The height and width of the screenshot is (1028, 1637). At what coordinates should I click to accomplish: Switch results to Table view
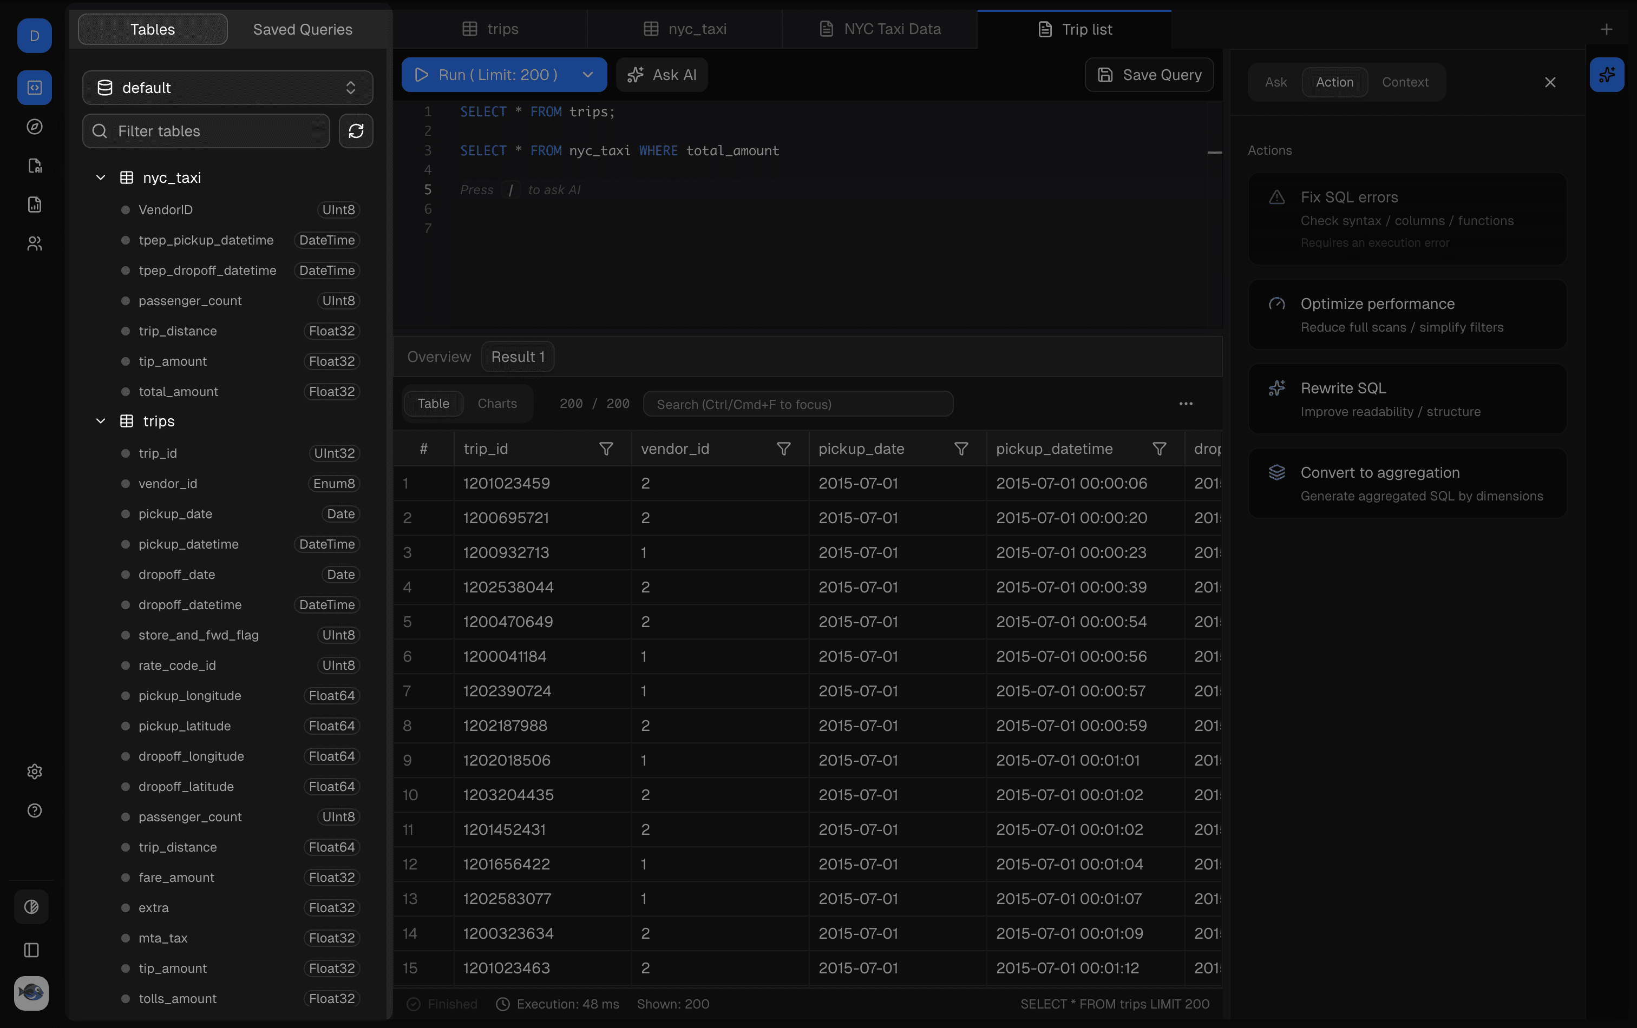point(433,404)
